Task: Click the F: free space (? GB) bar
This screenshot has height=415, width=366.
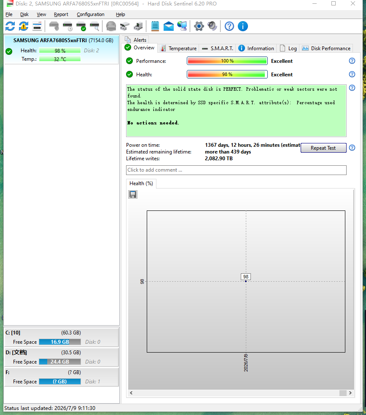Action: pos(60,382)
